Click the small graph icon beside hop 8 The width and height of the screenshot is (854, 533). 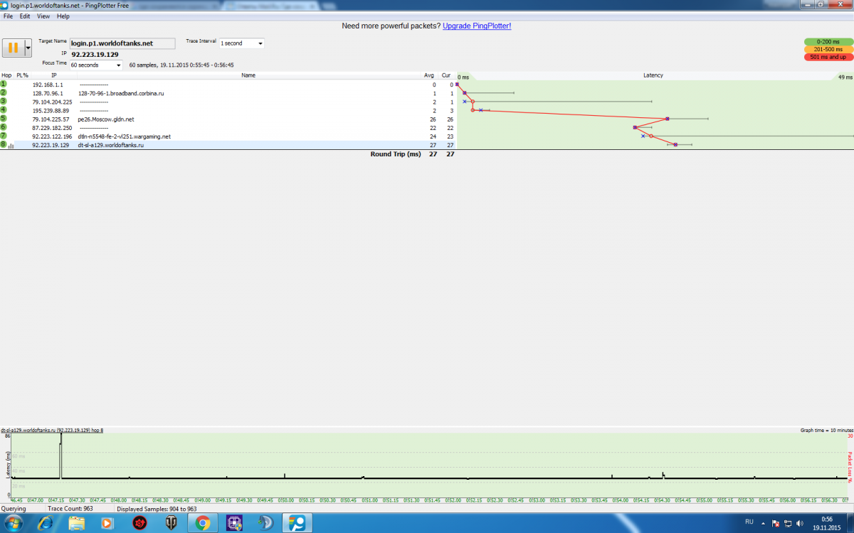[11, 146]
